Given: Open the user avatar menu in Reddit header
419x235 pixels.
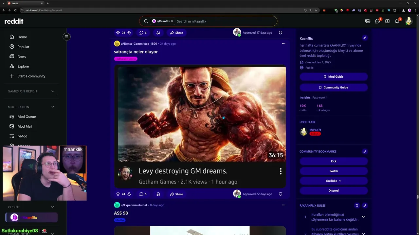Looking at the screenshot, I should click(409, 21).
